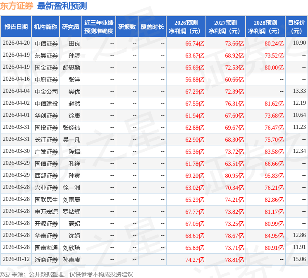Image resolution: width=308 pixels, height=278 pixels.
Task: Click the 2027预测净利润 header
Action: coord(226,27)
